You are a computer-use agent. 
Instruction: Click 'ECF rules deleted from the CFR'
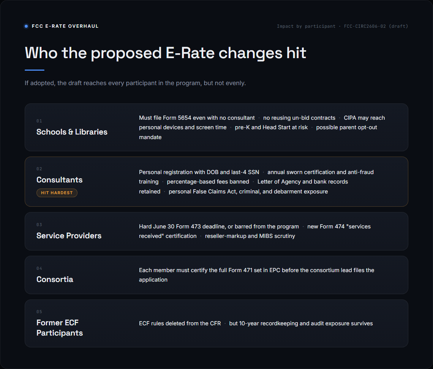tap(180, 323)
